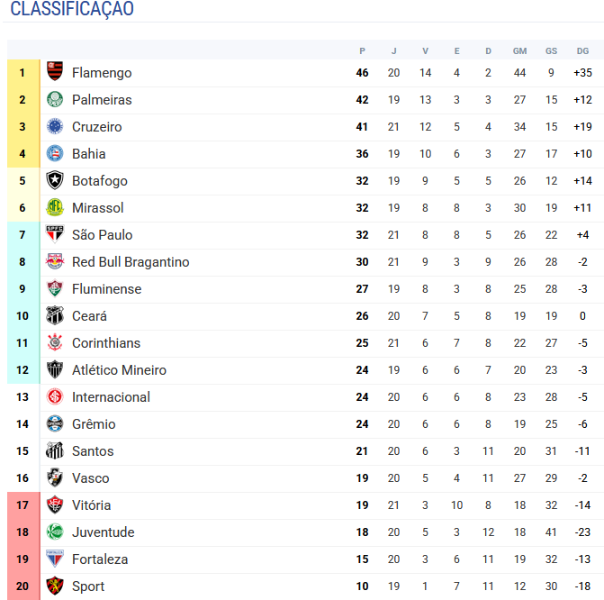The width and height of the screenshot is (604, 600).
Task: Click position number 1 yellow cell
Action: click(x=23, y=73)
